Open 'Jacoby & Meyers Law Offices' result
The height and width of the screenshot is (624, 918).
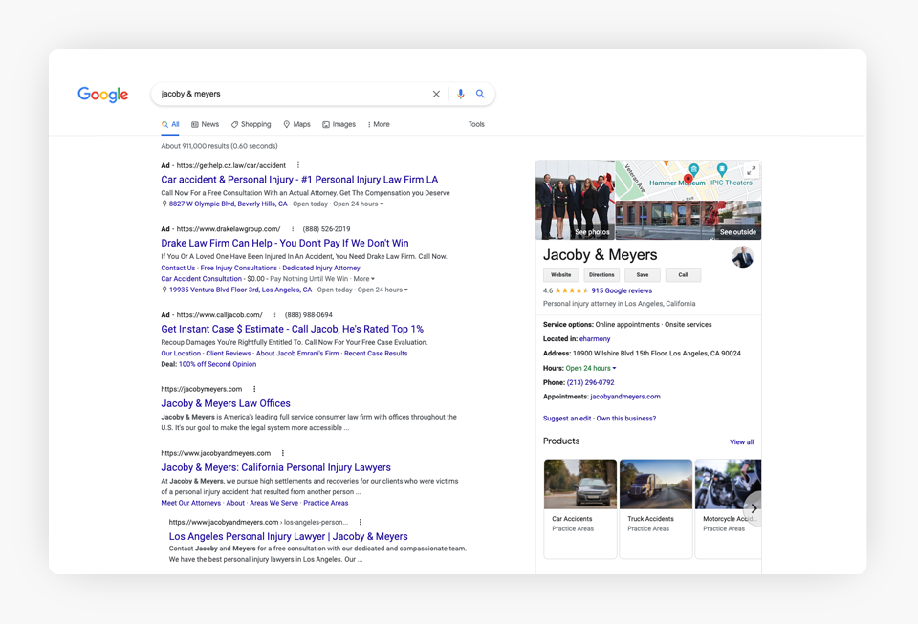pyautogui.click(x=226, y=403)
